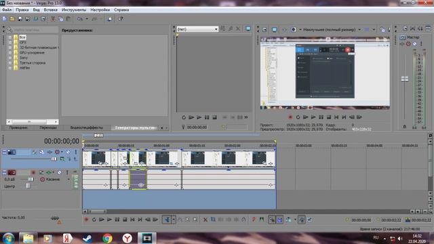Save the project with the floppy icon

pos(20,19)
